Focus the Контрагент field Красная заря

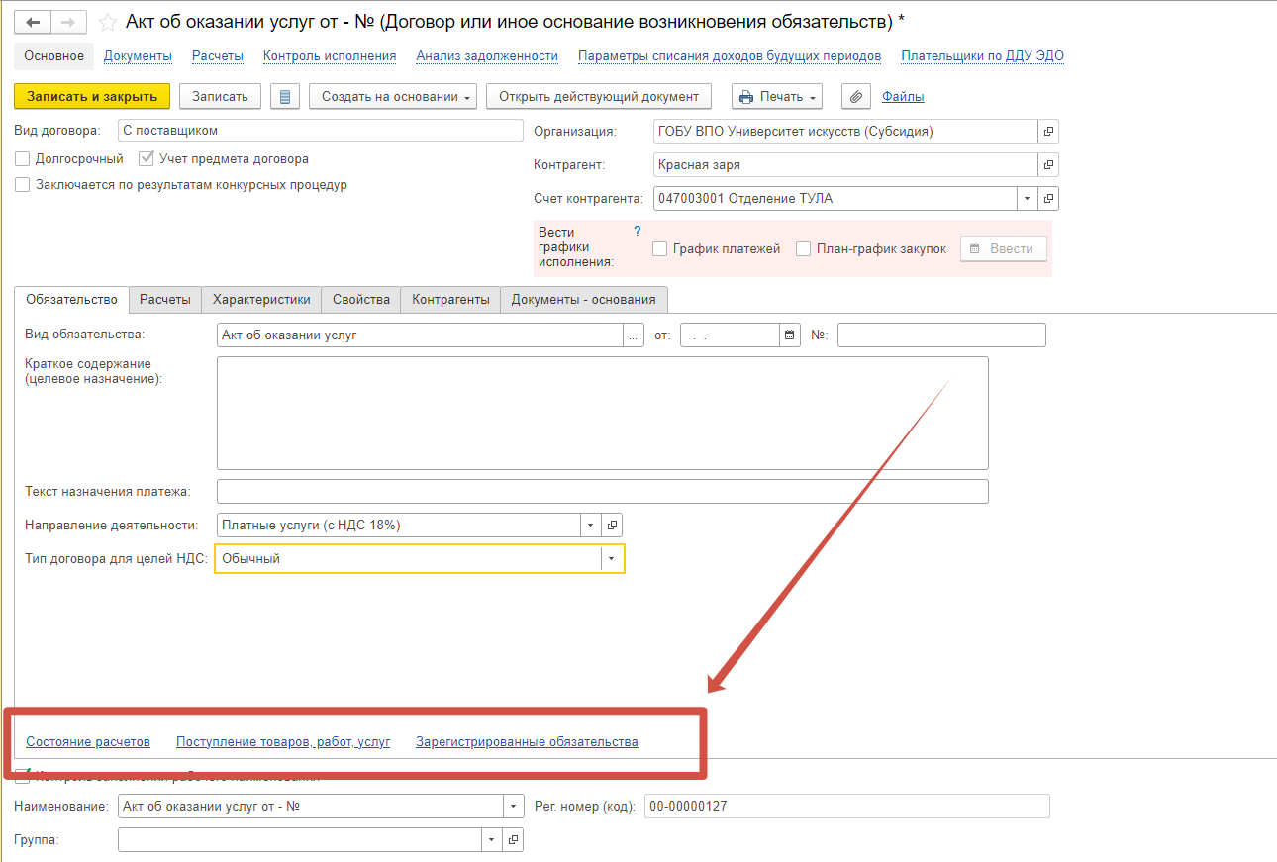tap(845, 164)
